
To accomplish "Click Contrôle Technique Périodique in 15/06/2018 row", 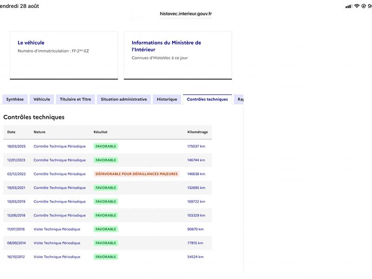I will click(x=60, y=215).
